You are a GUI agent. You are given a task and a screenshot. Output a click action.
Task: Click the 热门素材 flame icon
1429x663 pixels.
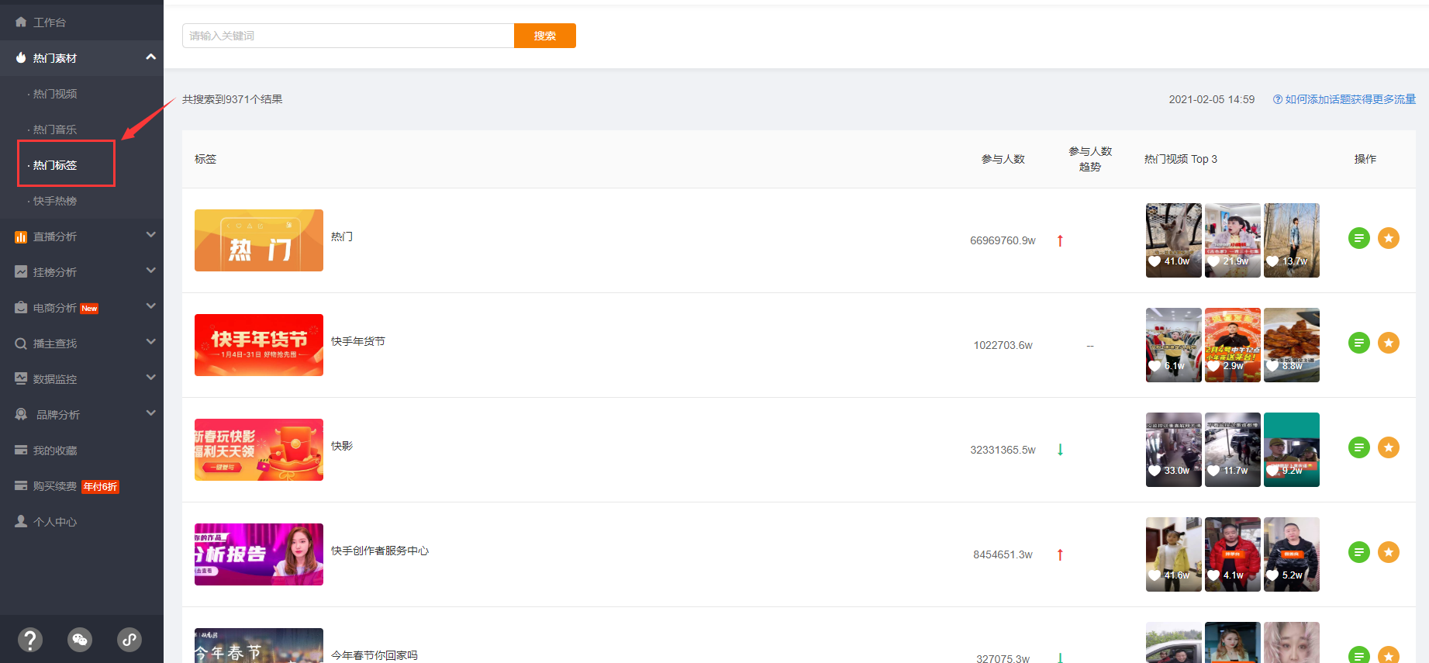coord(21,58)
